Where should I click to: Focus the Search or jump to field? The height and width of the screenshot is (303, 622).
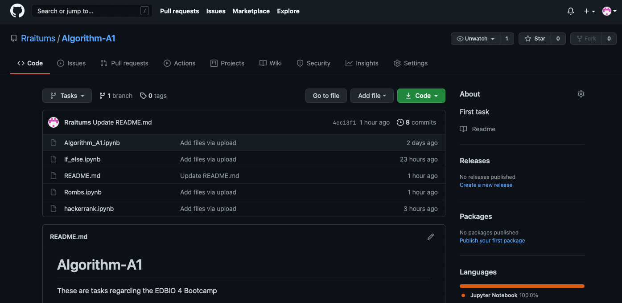(x=92, y=11)
